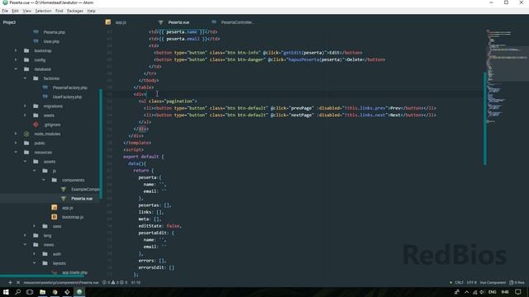529x297 pixels.
Task: Expand the lang folder
Action: (x=25, y=235)
